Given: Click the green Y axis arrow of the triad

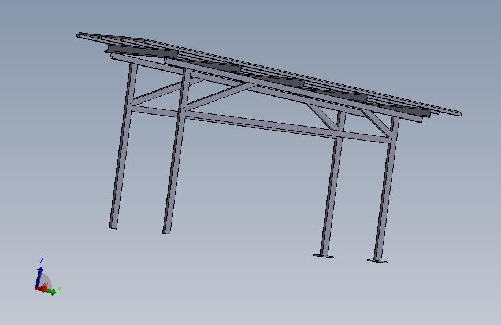Looking at the screenshot, I should click(x=51, y=291).
